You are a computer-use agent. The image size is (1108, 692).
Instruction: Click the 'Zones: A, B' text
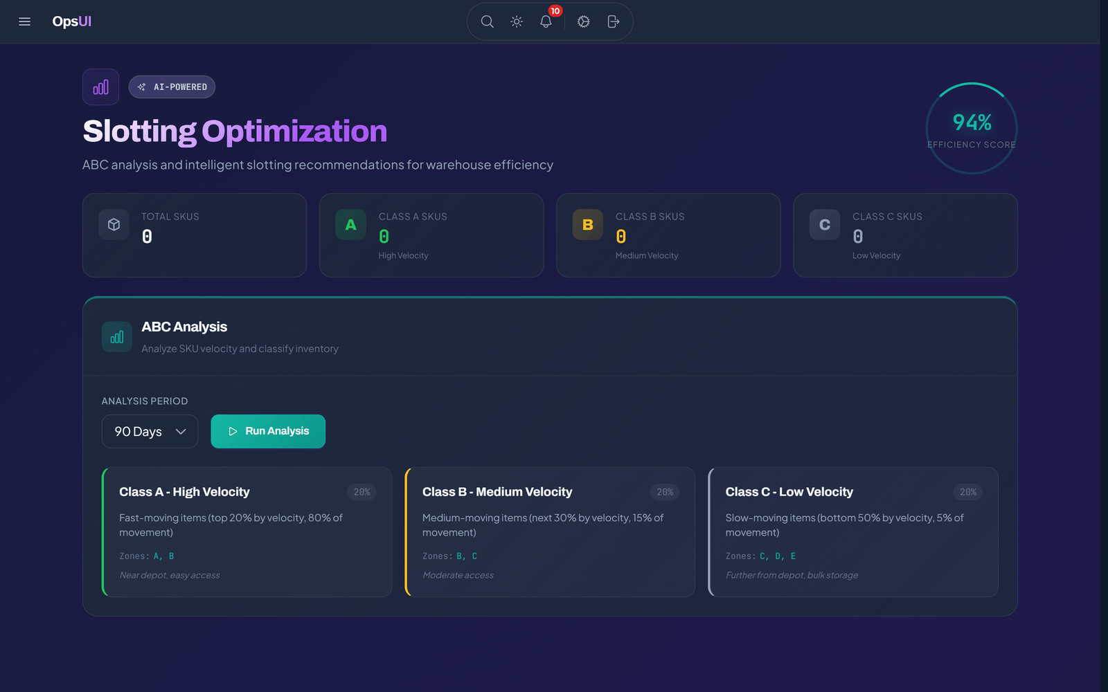click(x=147, y=556)
